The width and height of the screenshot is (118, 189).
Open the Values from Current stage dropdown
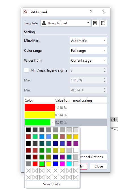pyautogui.click(x=89, y=60)
